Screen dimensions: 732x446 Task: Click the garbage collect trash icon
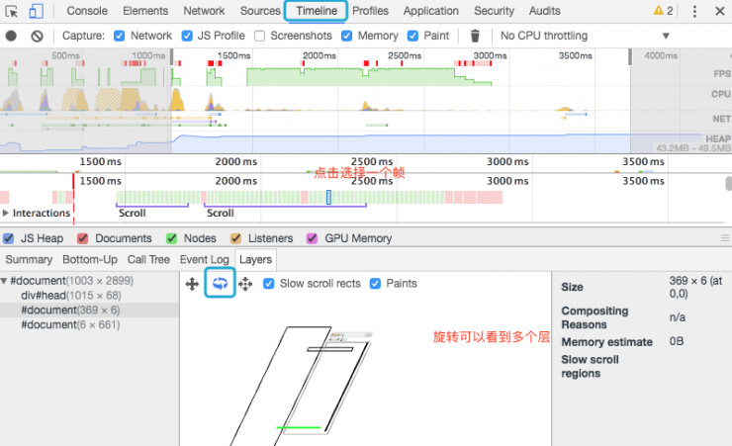pyautogui.click(x=475, y=36)
